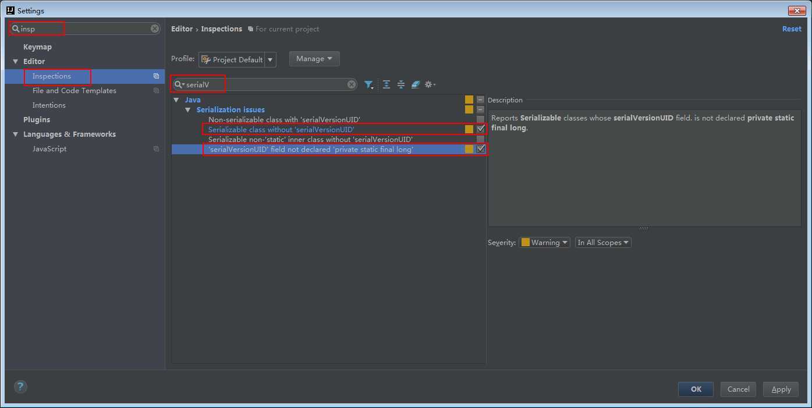
Task: Collapse the Languages & Frameworks sidebar section
Action: click(16, 134)
